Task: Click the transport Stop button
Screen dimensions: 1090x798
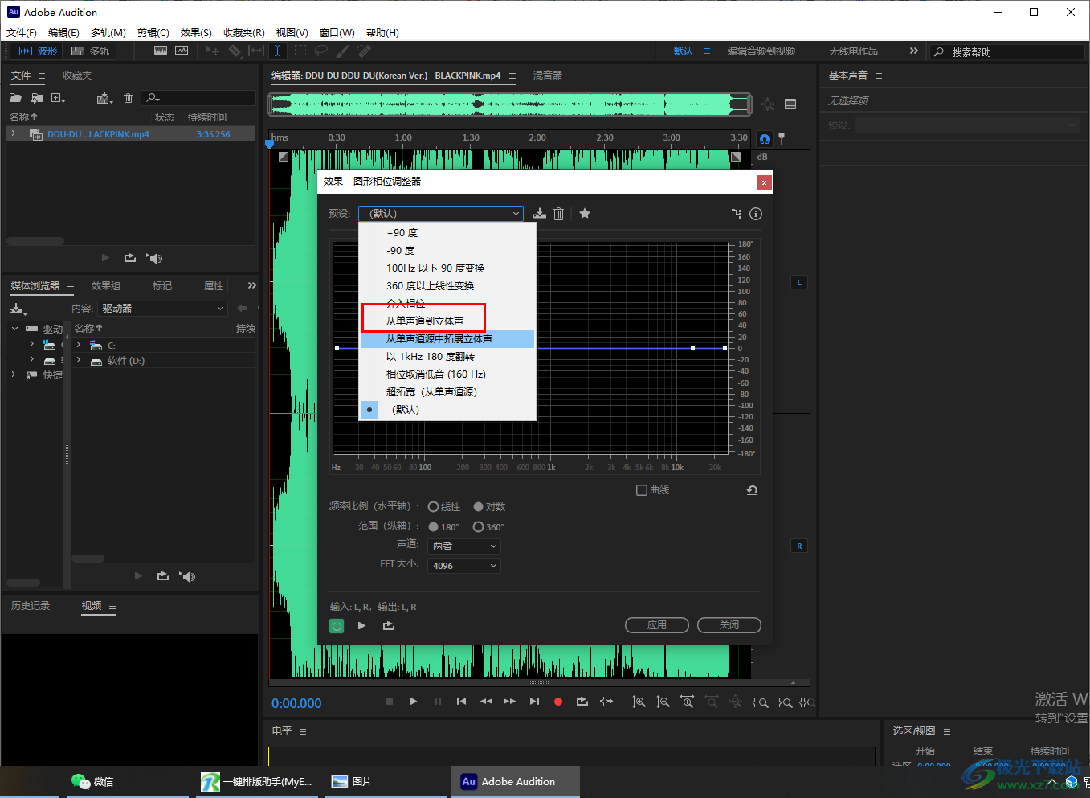Action: click(389, 702)
